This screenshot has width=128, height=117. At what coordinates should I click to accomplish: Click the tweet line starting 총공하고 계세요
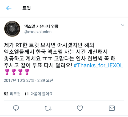60,59
